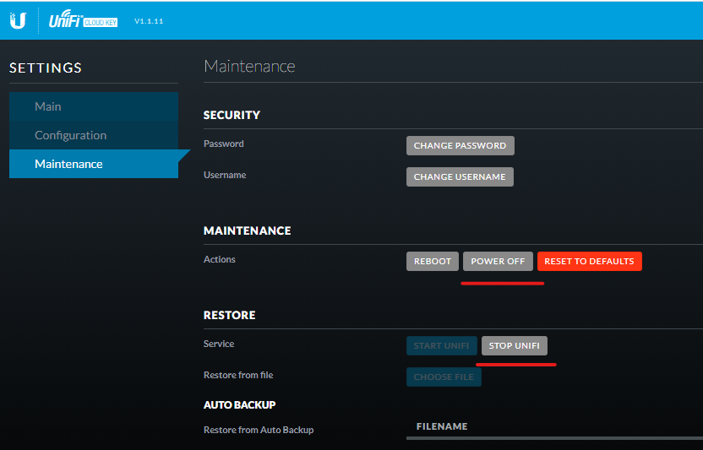
Task: Click the red Reset to Defaults button
Action: (x=589, y=262)
